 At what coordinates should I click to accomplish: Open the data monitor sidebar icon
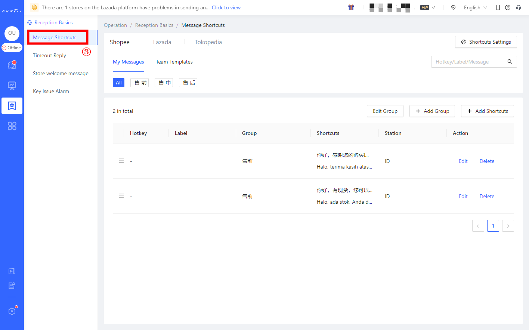tap(12, 86)
